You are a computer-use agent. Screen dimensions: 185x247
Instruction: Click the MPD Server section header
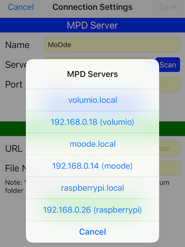(x=92, y=25)
